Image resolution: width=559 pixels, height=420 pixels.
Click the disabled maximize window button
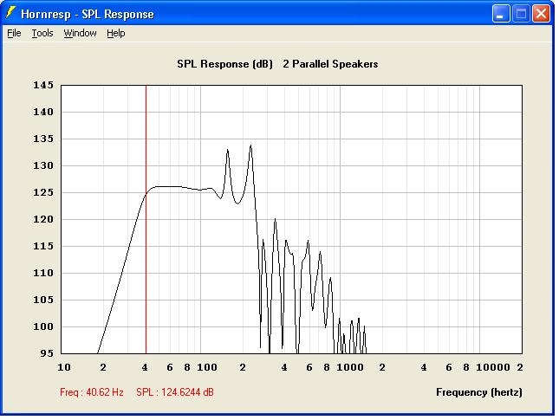click(521, 14)
